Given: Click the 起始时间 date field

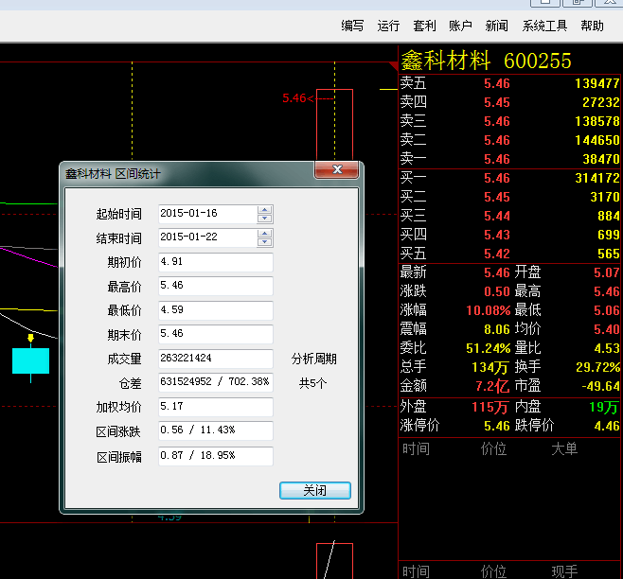Looking at the screenshot, I should pyautogui.click(x=206, y=214).
